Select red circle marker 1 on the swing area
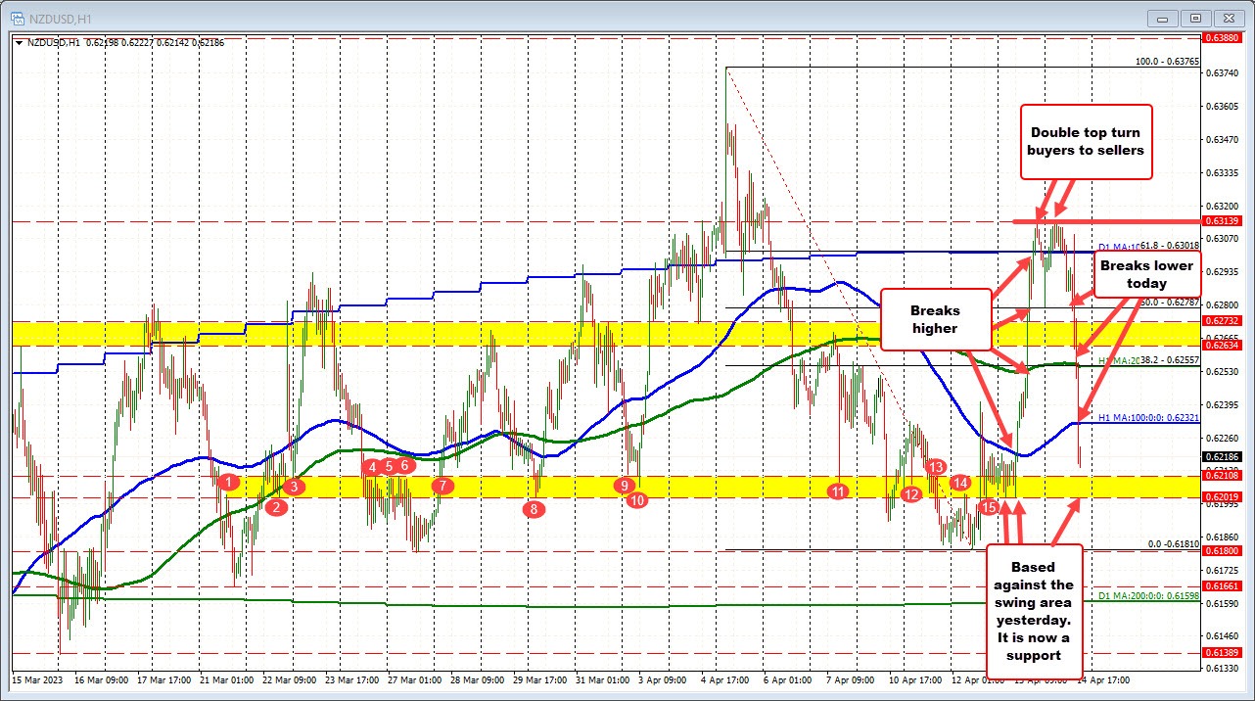This screenshot has width=1255, height=701. (x=230, y=482)
